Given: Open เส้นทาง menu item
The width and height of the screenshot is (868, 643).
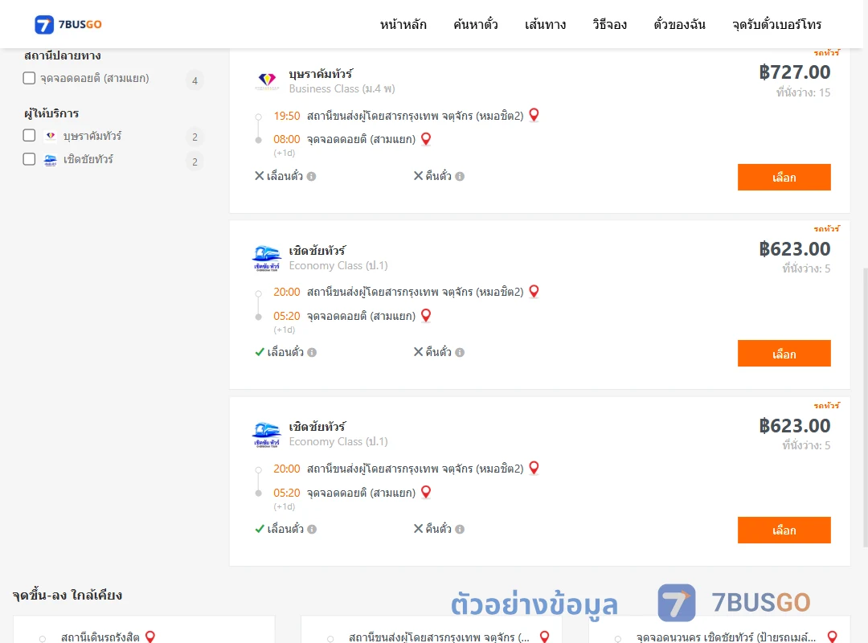Looking at the screenshot, I should (x=545, y=24).
